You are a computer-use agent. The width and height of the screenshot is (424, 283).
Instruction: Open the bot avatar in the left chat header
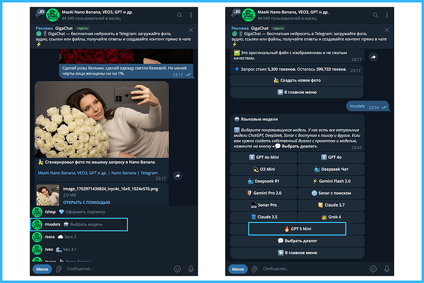[53, 15]
